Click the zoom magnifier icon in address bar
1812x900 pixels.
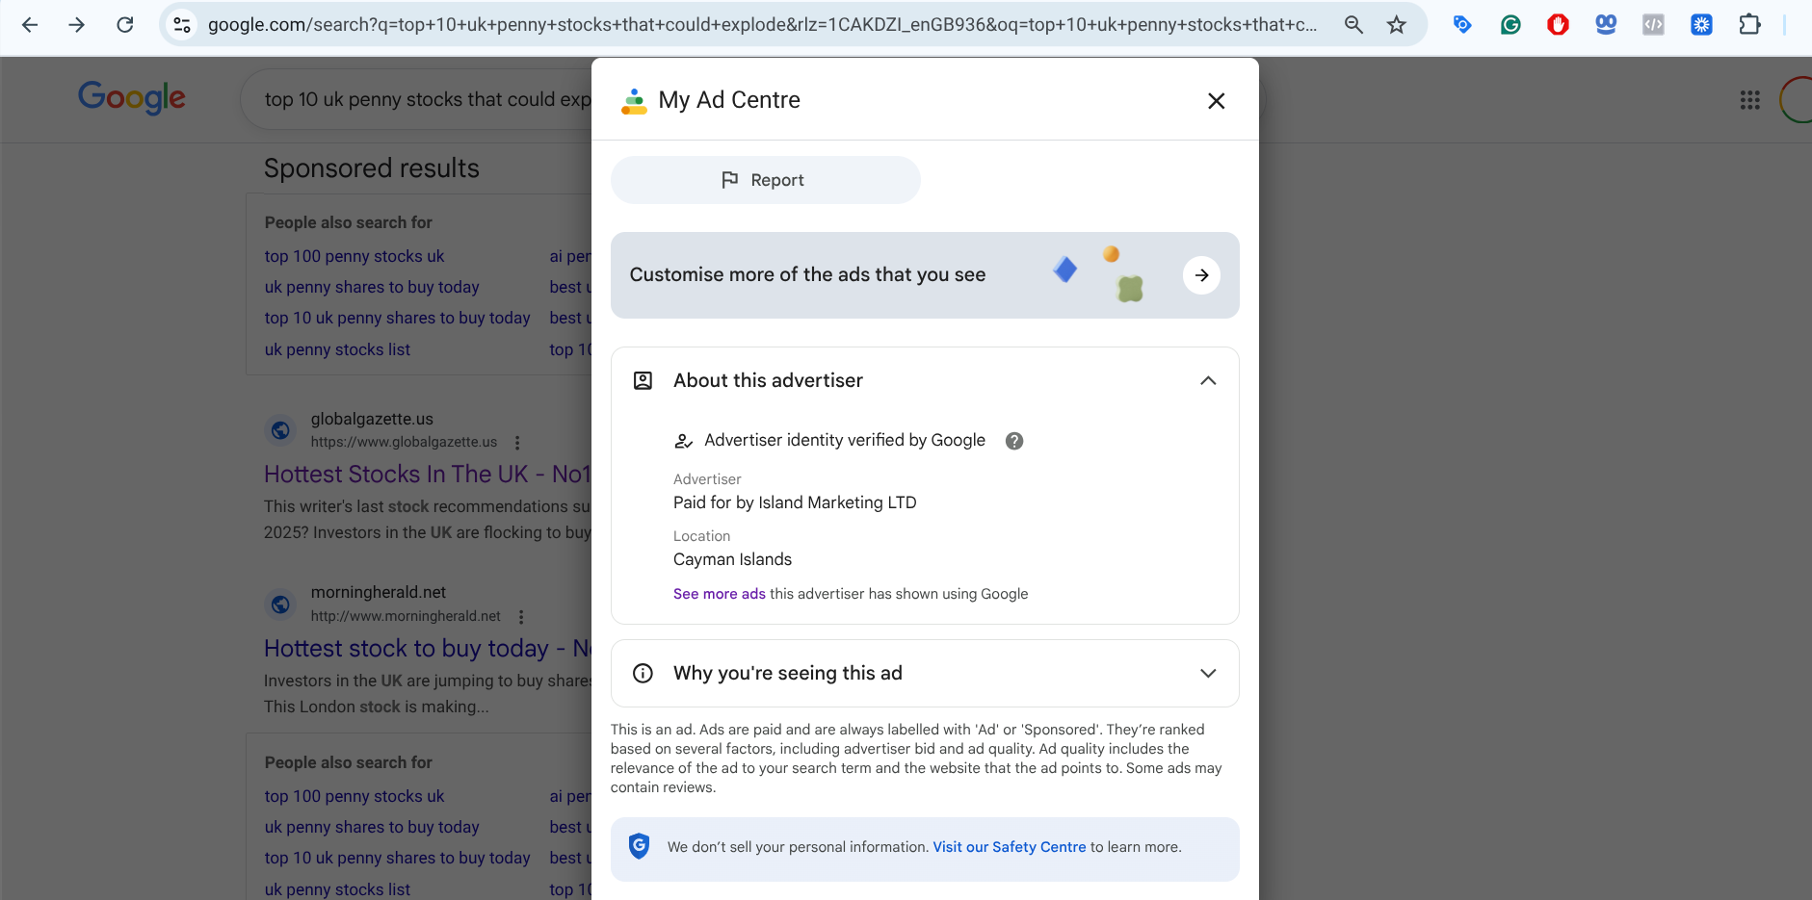pos(1352,25)
